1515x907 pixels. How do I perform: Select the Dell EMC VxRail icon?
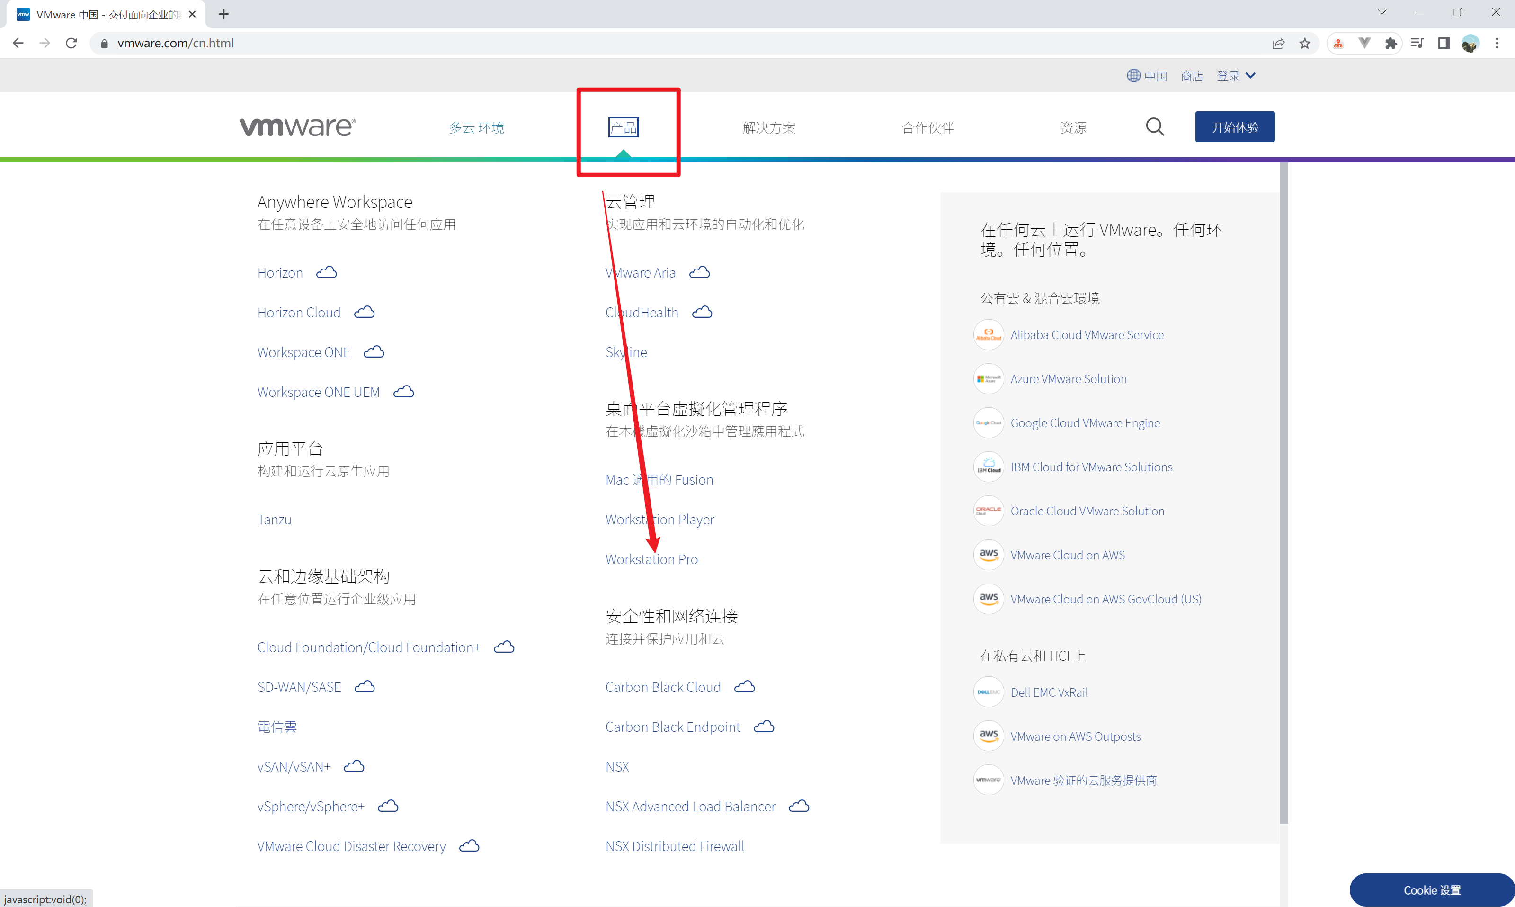(988, 692)
